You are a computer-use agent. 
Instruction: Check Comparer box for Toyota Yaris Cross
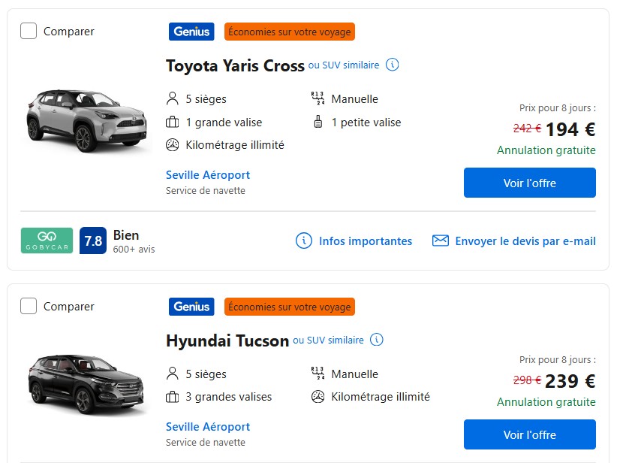(29, 31)
